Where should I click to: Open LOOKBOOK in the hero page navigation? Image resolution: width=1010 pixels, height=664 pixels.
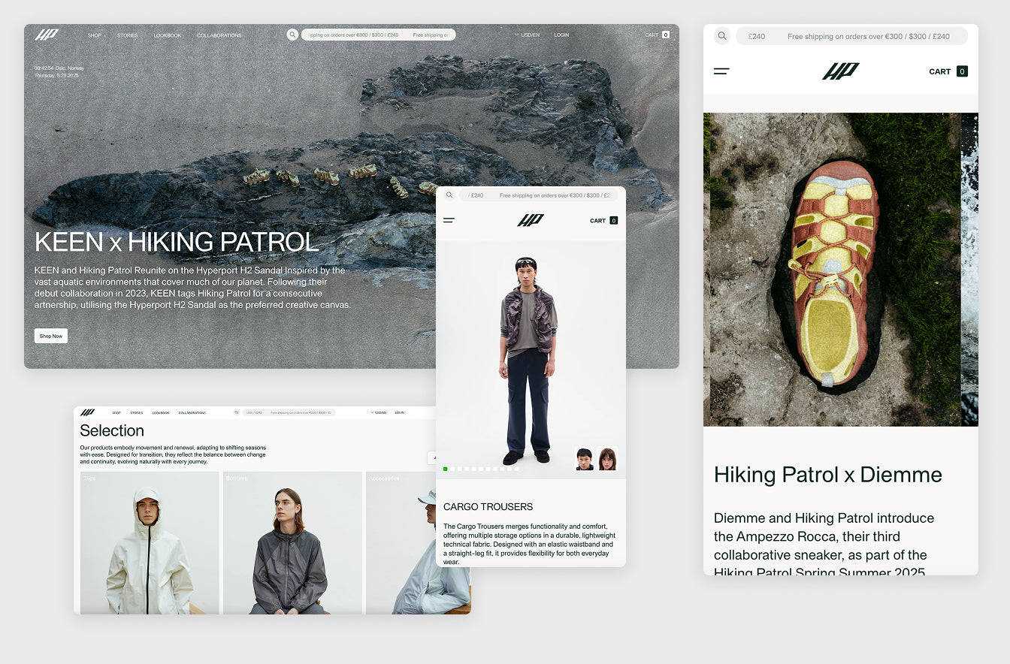[167, 35]
